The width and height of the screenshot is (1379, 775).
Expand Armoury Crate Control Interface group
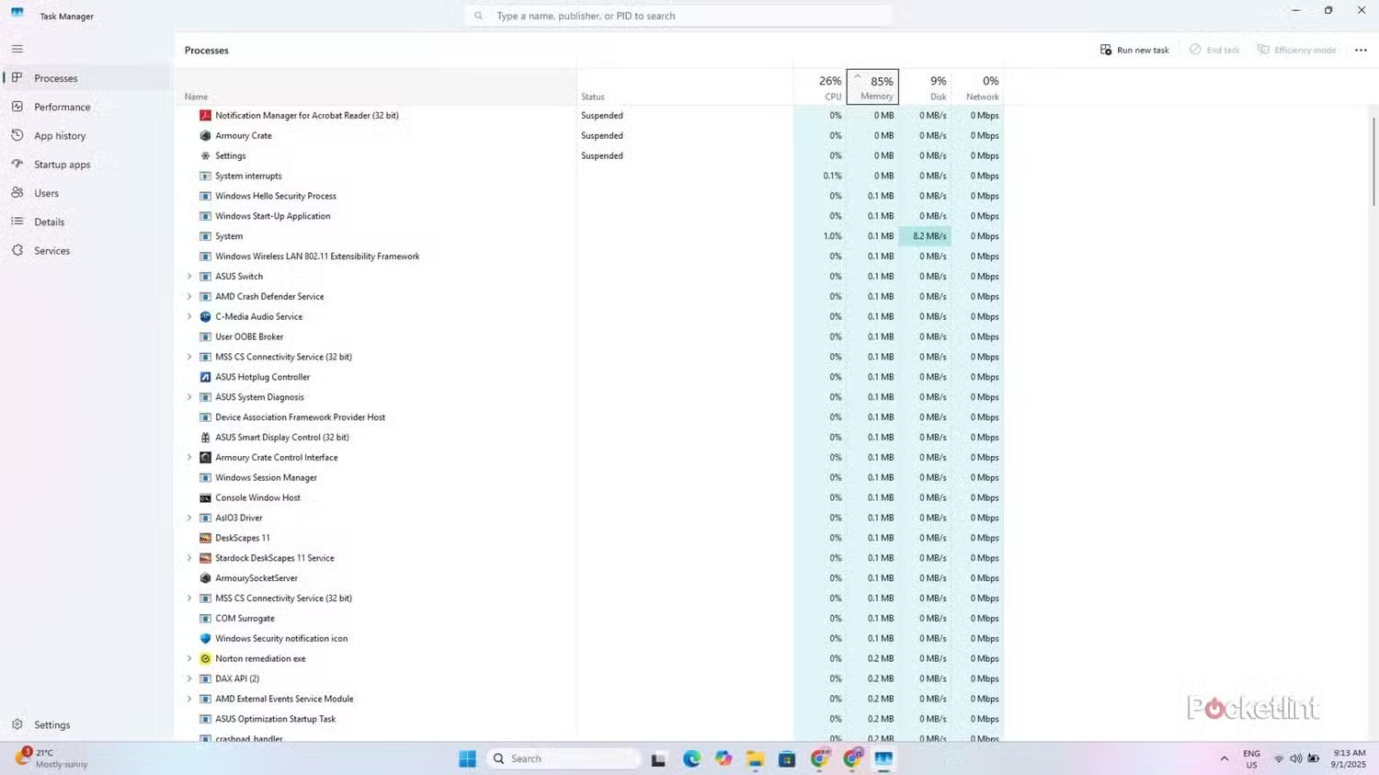189,458
